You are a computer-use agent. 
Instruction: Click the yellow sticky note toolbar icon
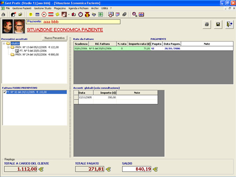click(58, 15)
